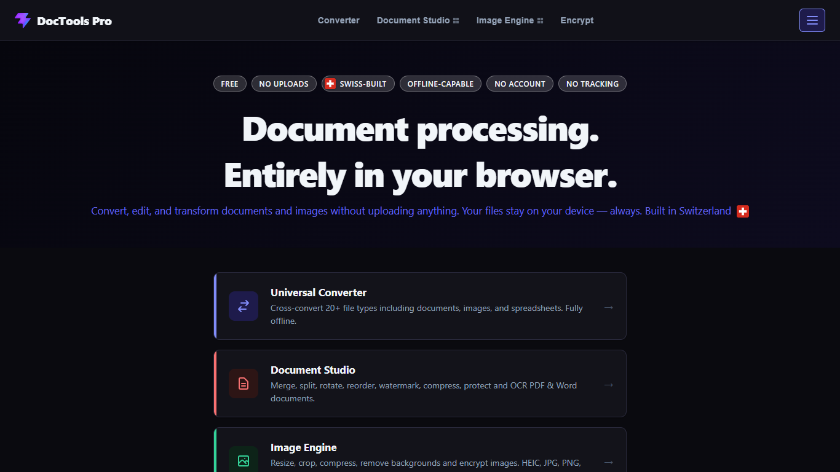
Task: Click the 'Resize, crop, compress' description
Action: pos(426,463)
